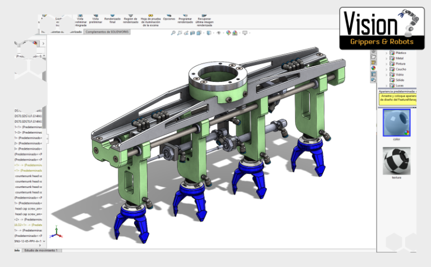Select the checkered texture appearance thumbnail

pyautogui.click(x=397, y=161)
